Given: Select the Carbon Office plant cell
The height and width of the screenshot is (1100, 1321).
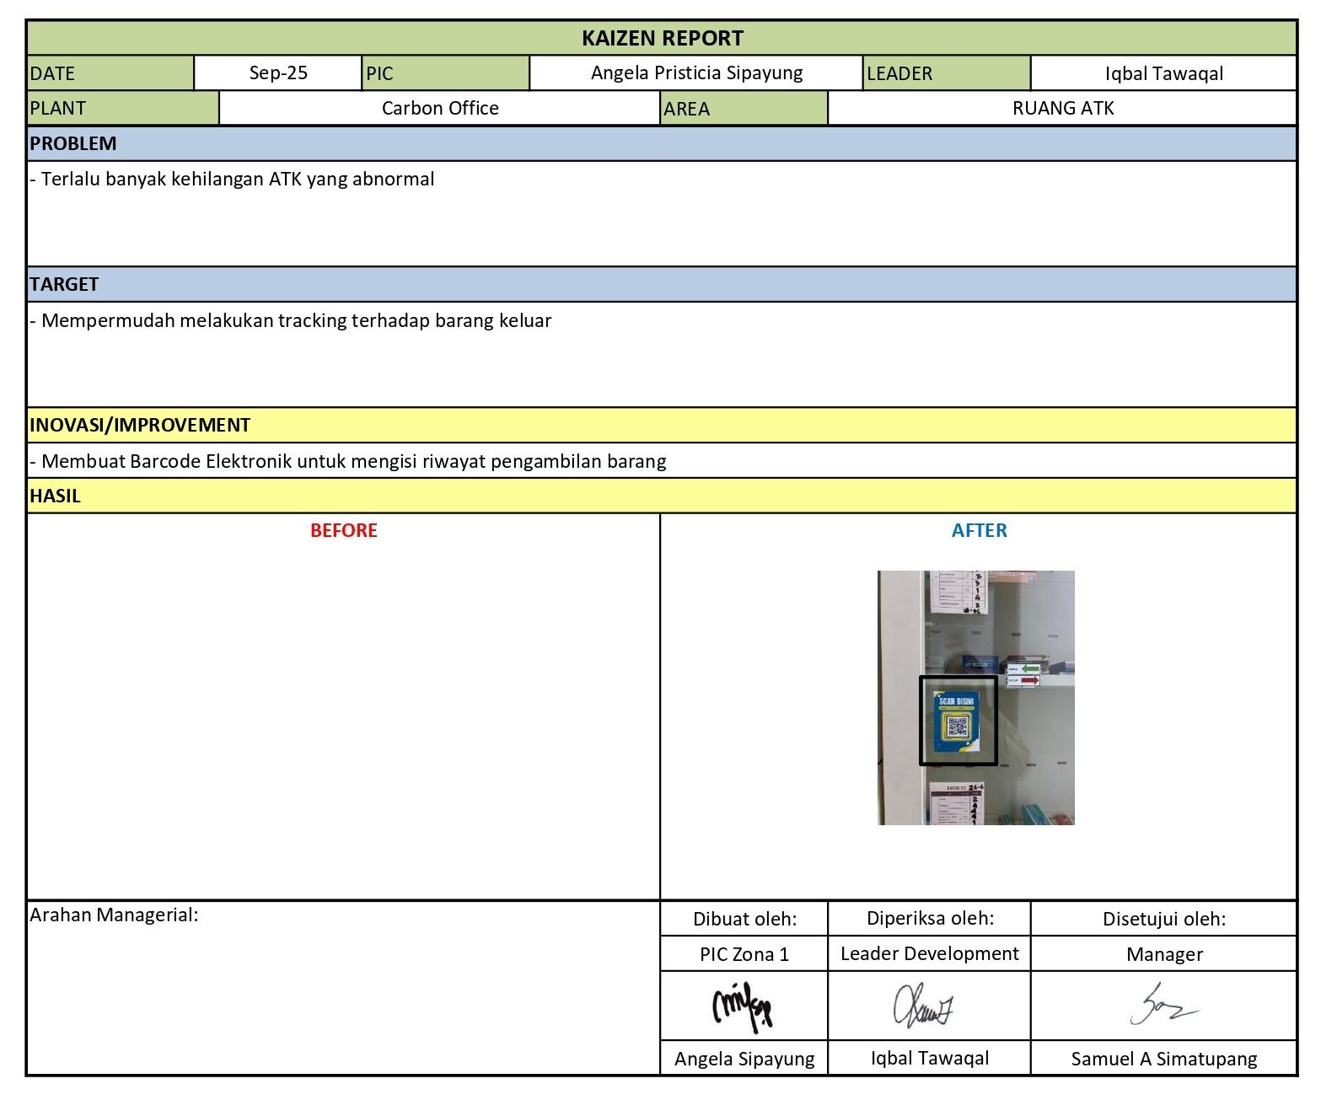Looking at the screenshot, I should point(439,109).
